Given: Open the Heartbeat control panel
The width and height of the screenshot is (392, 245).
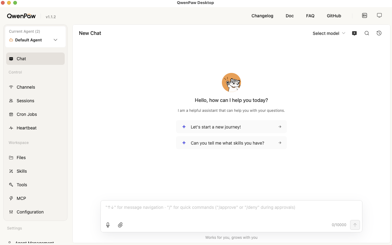Looking at the screenshot, I should coord(26,128).
